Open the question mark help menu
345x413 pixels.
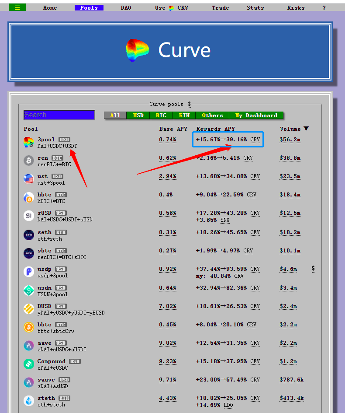324,8
